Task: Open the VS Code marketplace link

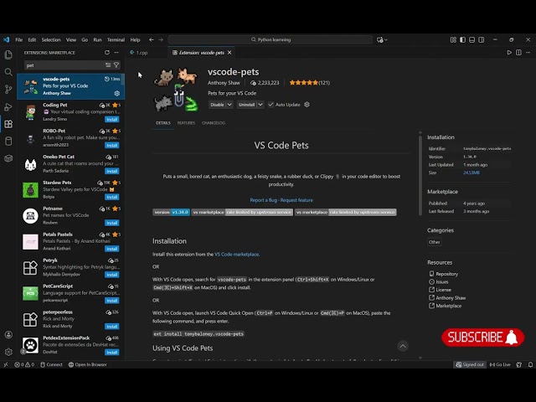Action: [x=236, y=255]
